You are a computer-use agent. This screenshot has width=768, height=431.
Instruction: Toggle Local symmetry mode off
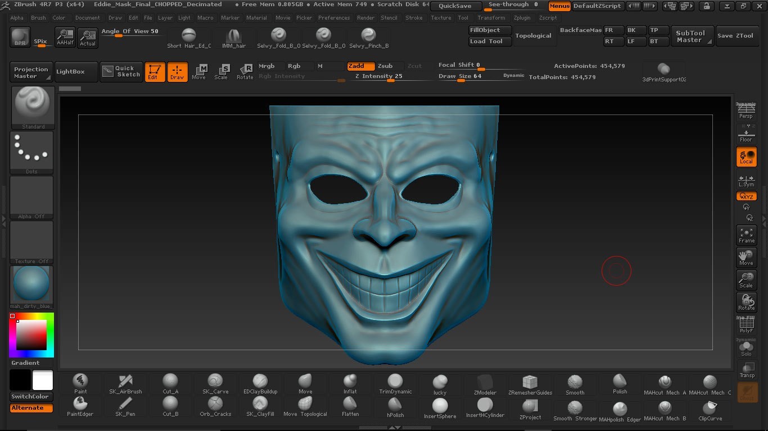coord(746,157)
